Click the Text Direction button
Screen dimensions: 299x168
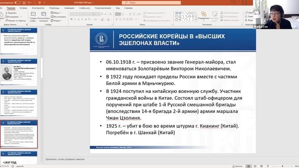(154, 13)
